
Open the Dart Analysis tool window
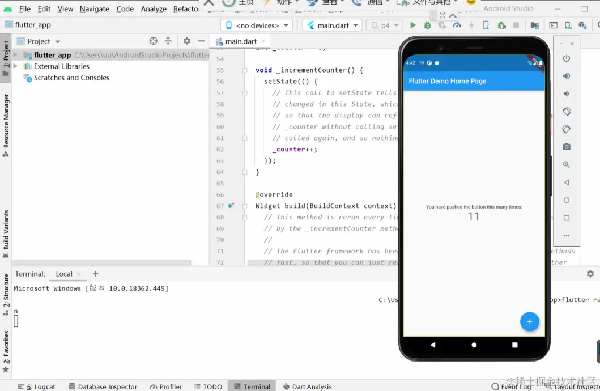pyautogui.click(x=307, y=386)
